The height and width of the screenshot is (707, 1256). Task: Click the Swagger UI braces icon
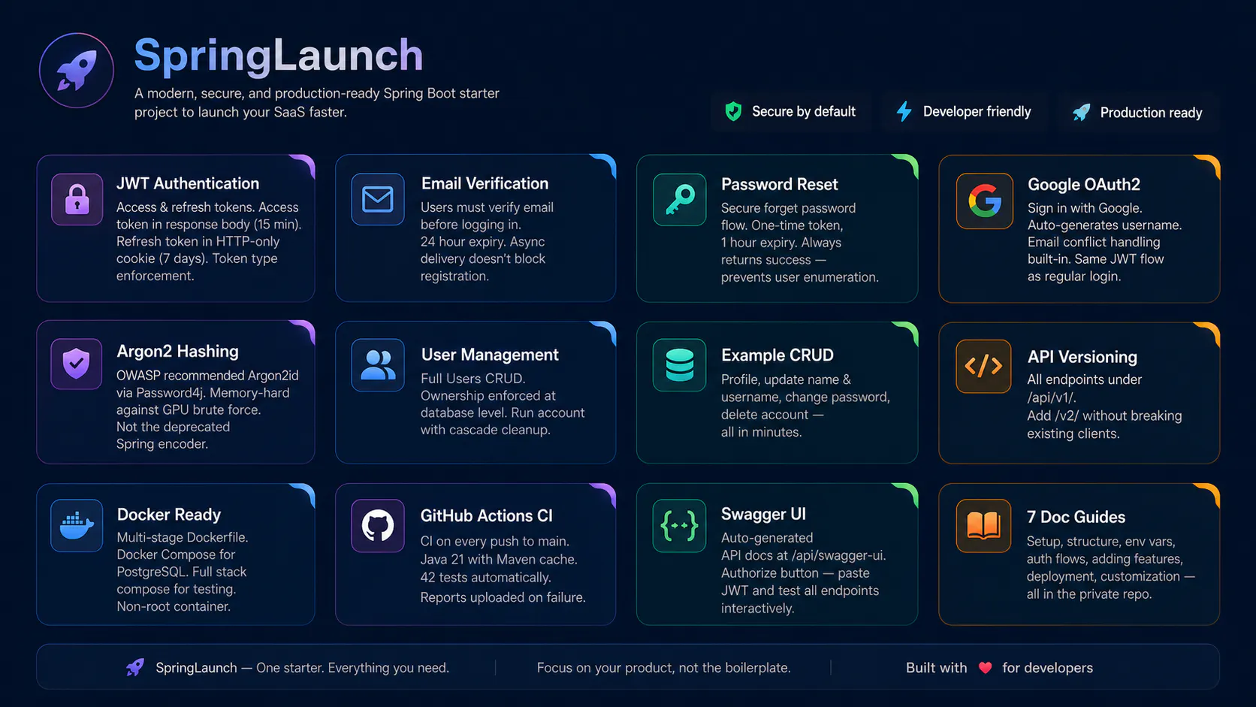point(680,526)
